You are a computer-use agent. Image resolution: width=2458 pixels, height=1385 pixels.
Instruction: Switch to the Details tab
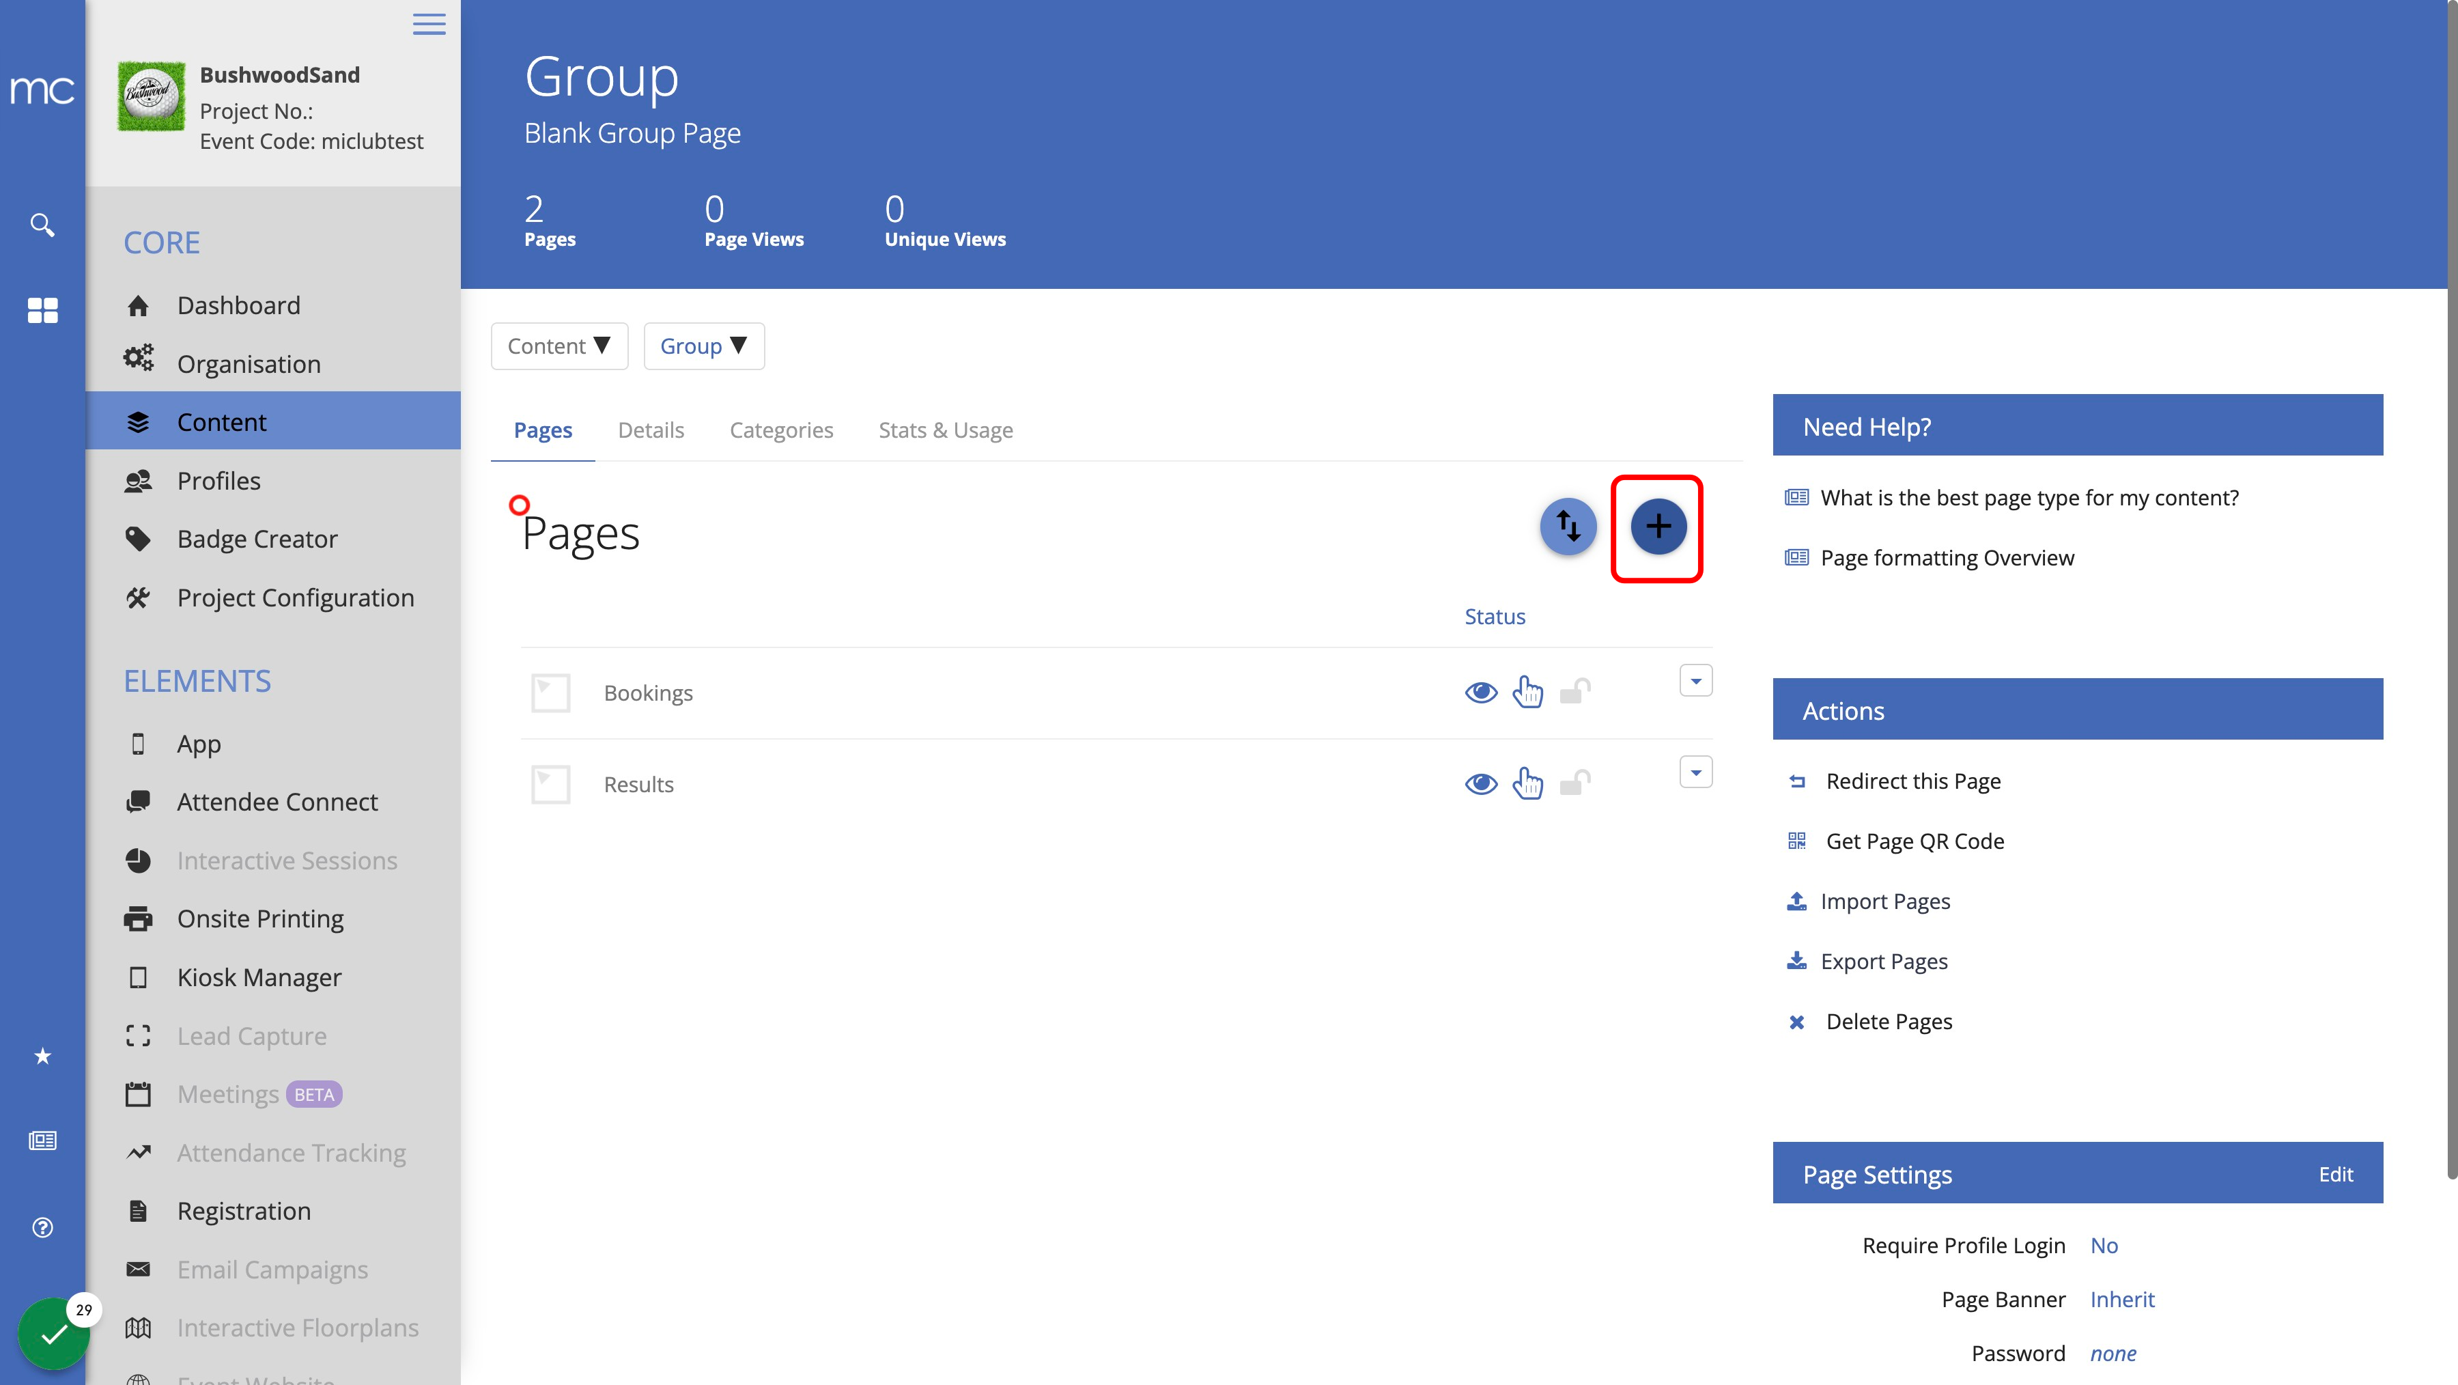tap(651, 430)
